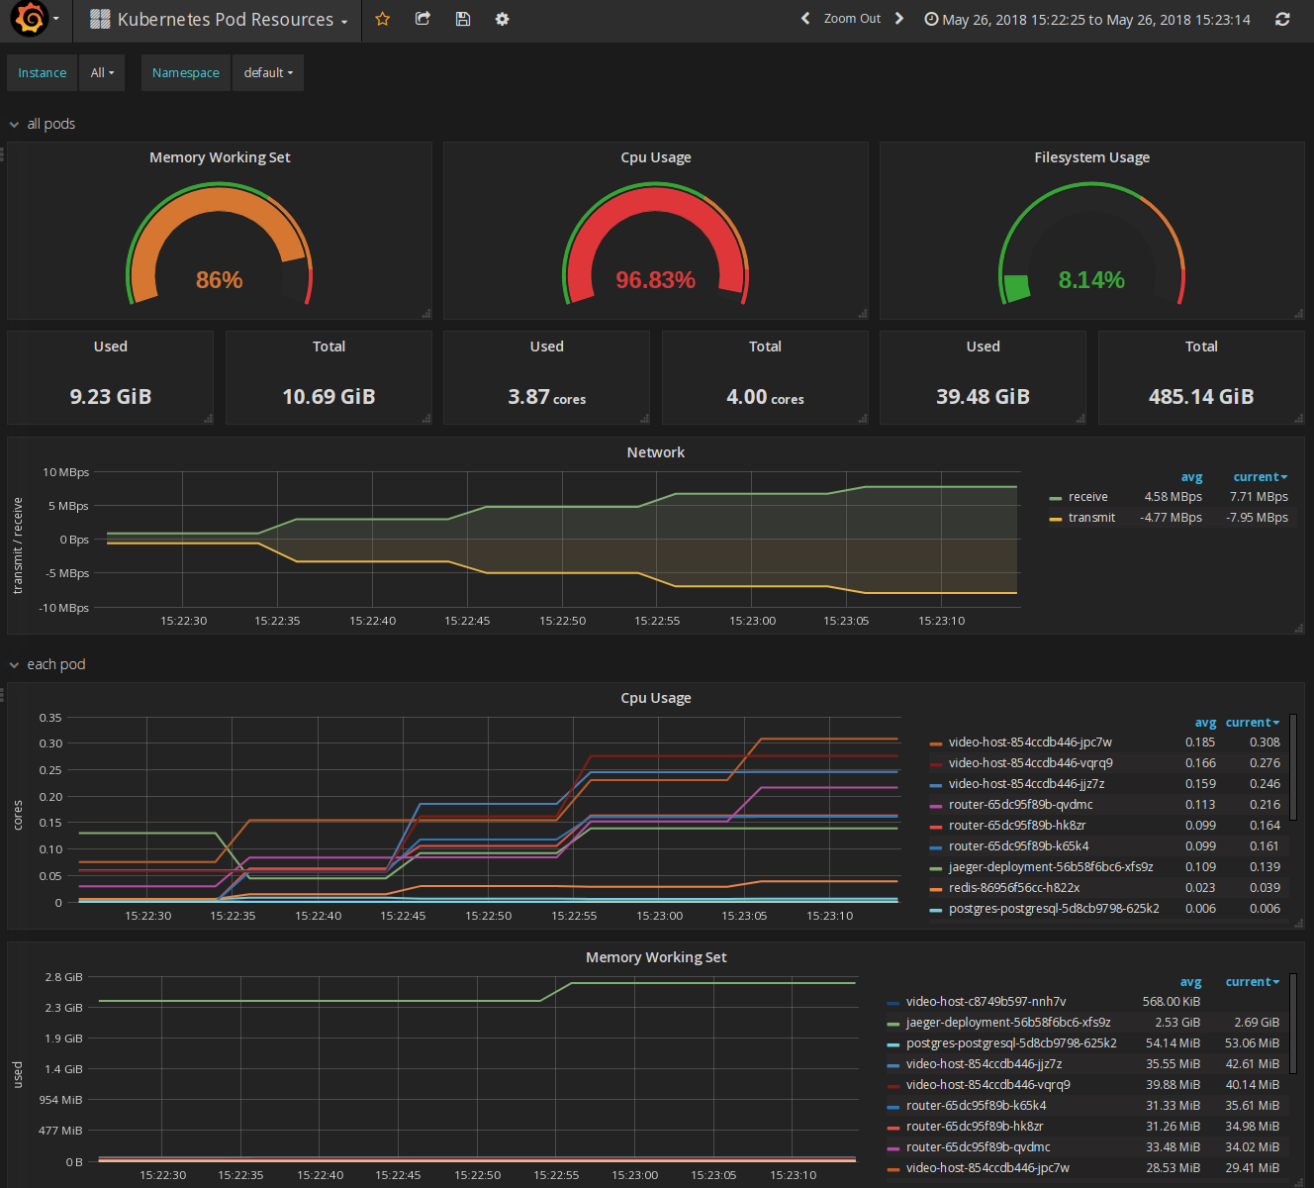1314x1188 pixels.
Task: Toggle router-65dc95f89b-hk8zr in Cpu legend
Action: pos(1017,826)
